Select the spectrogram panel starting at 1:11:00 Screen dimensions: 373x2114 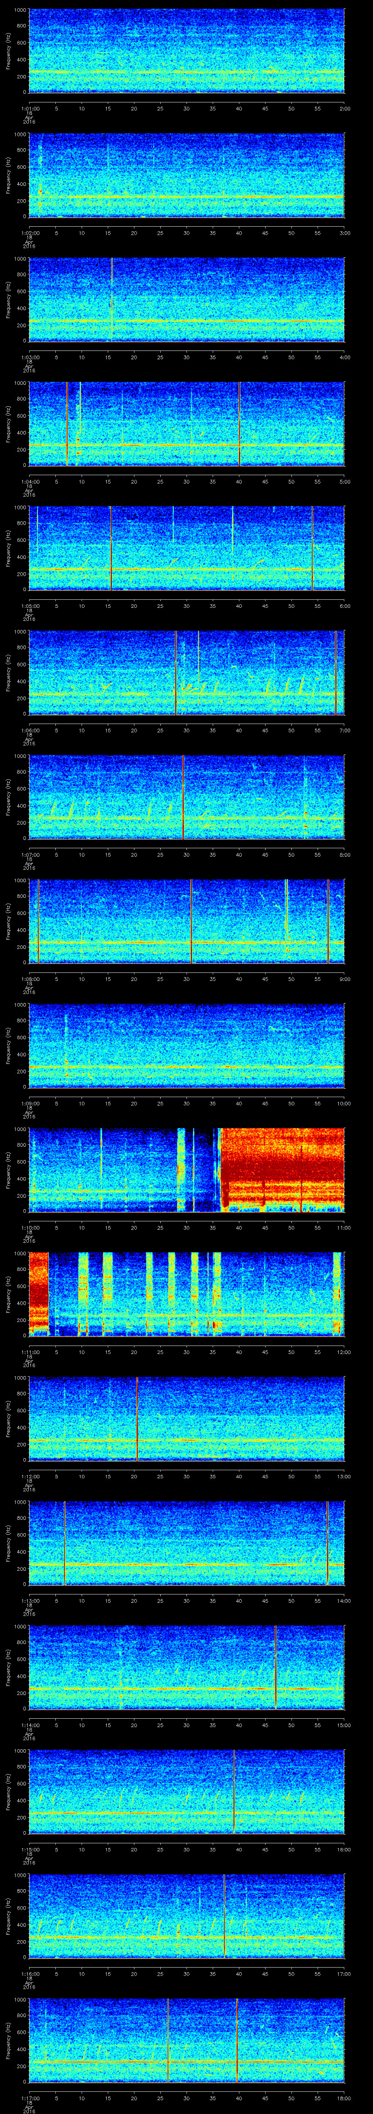click(x=187, y=1294)
